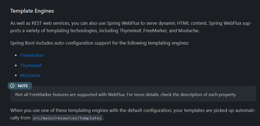
Task: Click the bullet point before FreeMarker
Action: 15,56
